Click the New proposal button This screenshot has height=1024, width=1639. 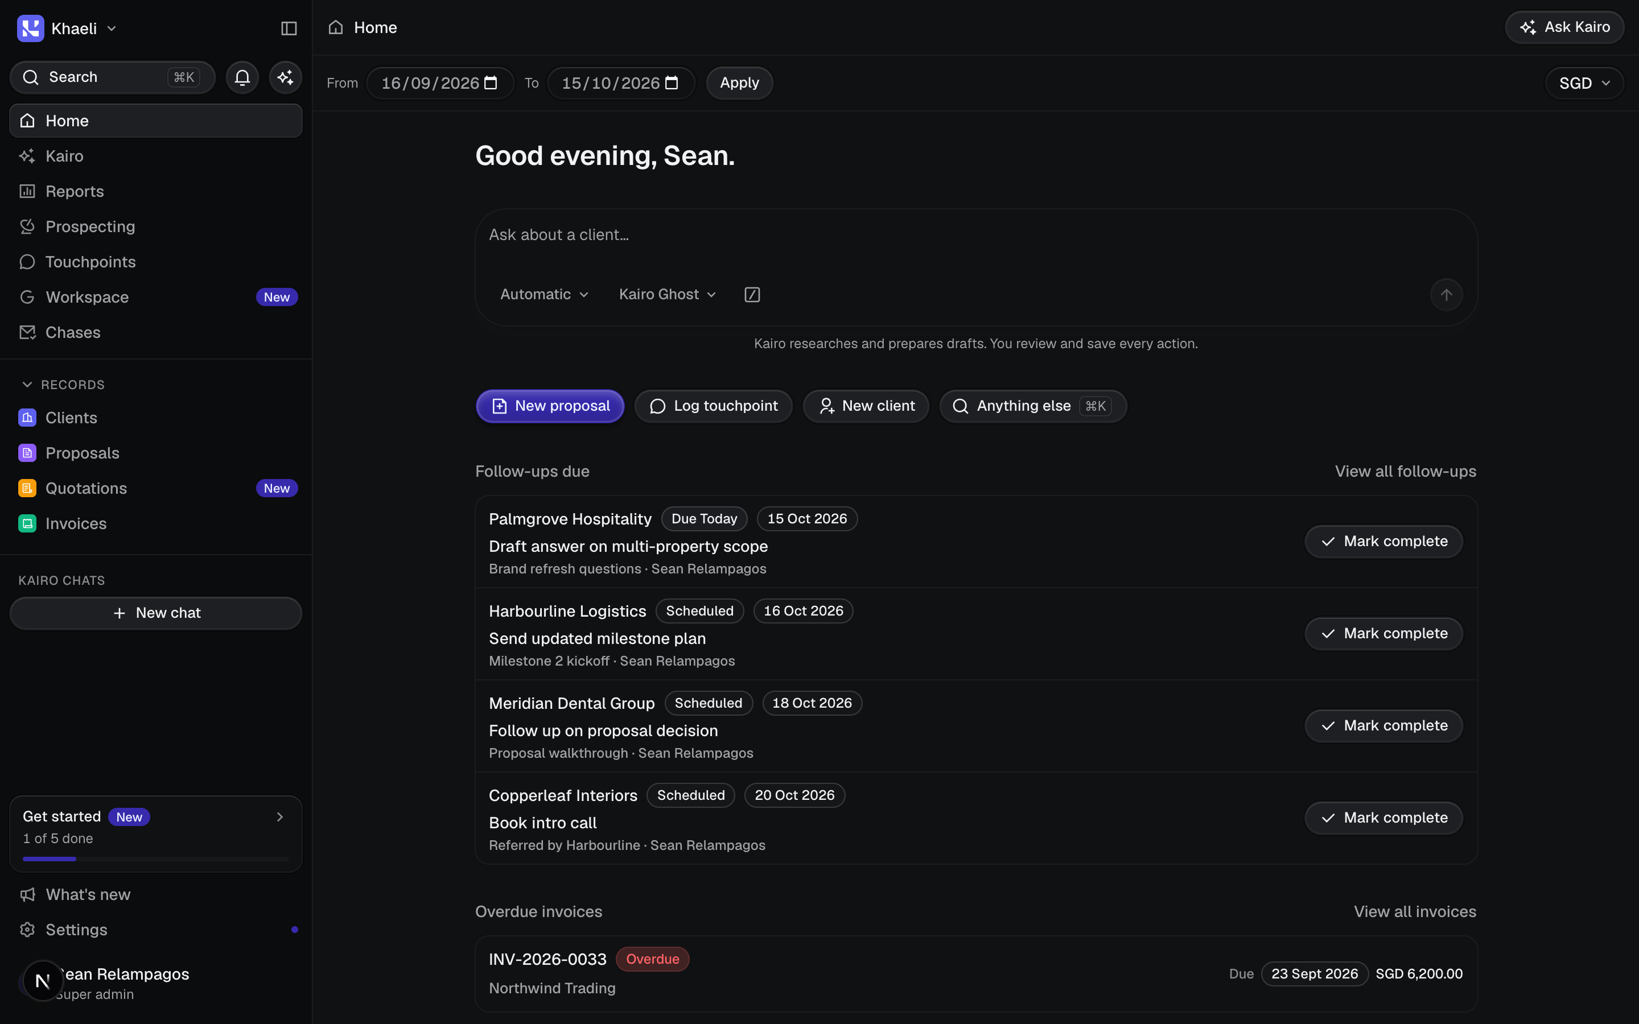tap(550, 406)
